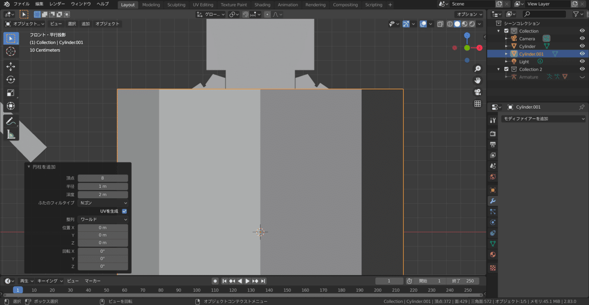The image size is (589, 305).
Task: Collapse the 円柱を追加 panel
Action: pyautogui.click(x=29, y=167)
